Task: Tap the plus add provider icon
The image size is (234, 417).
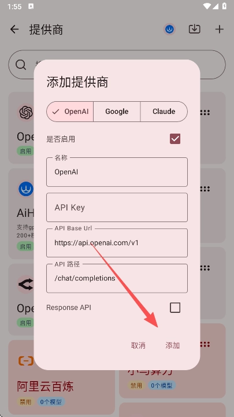Action: coord(220,29)
